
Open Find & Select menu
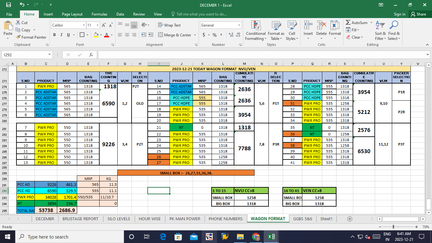(x=394, y=30)
